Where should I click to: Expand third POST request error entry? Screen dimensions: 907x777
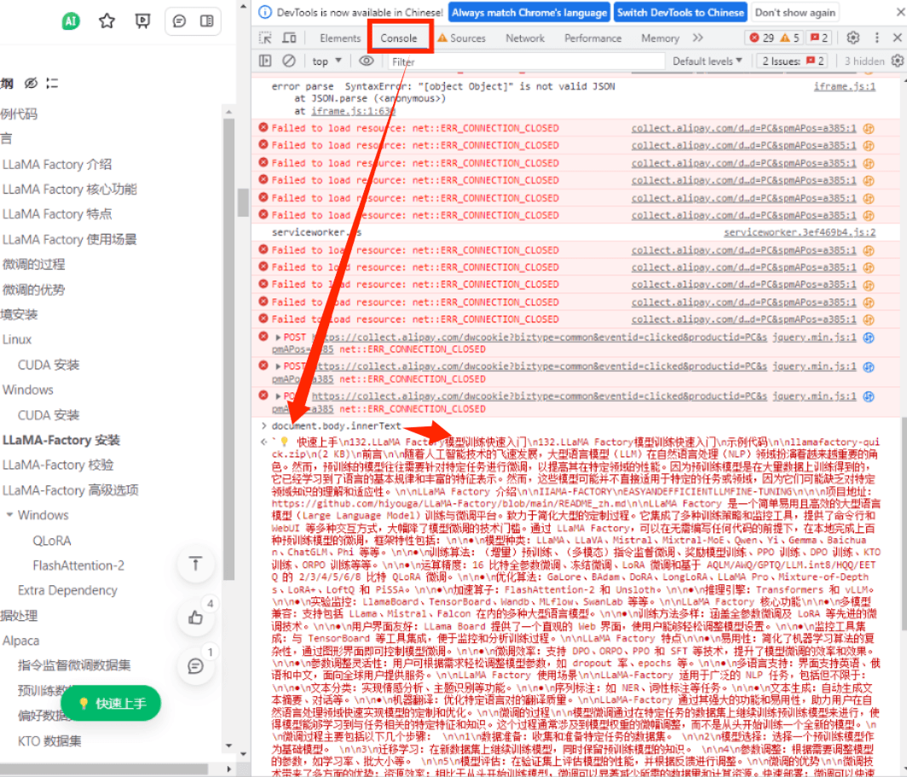[x=278, y=397]
